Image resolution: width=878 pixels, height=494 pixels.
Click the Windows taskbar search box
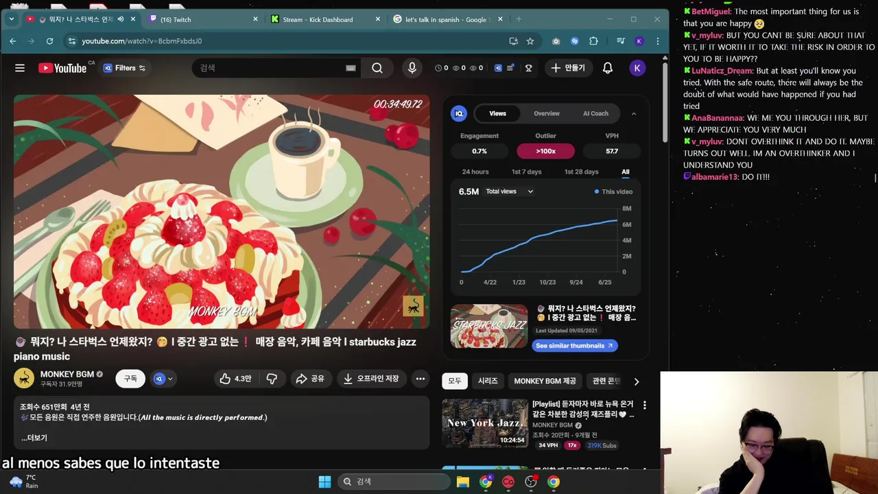393,482
